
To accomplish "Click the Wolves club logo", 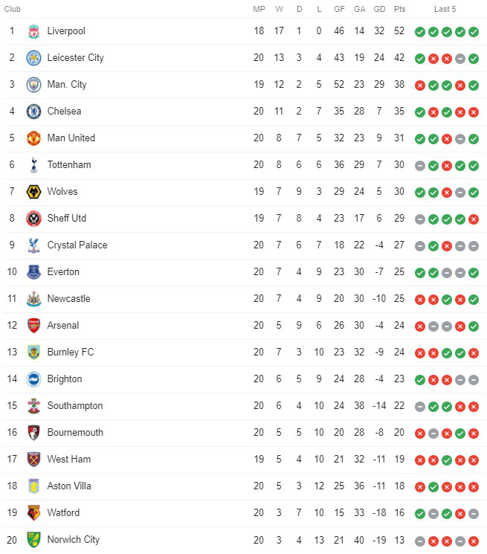I will (x=34, y=192).
